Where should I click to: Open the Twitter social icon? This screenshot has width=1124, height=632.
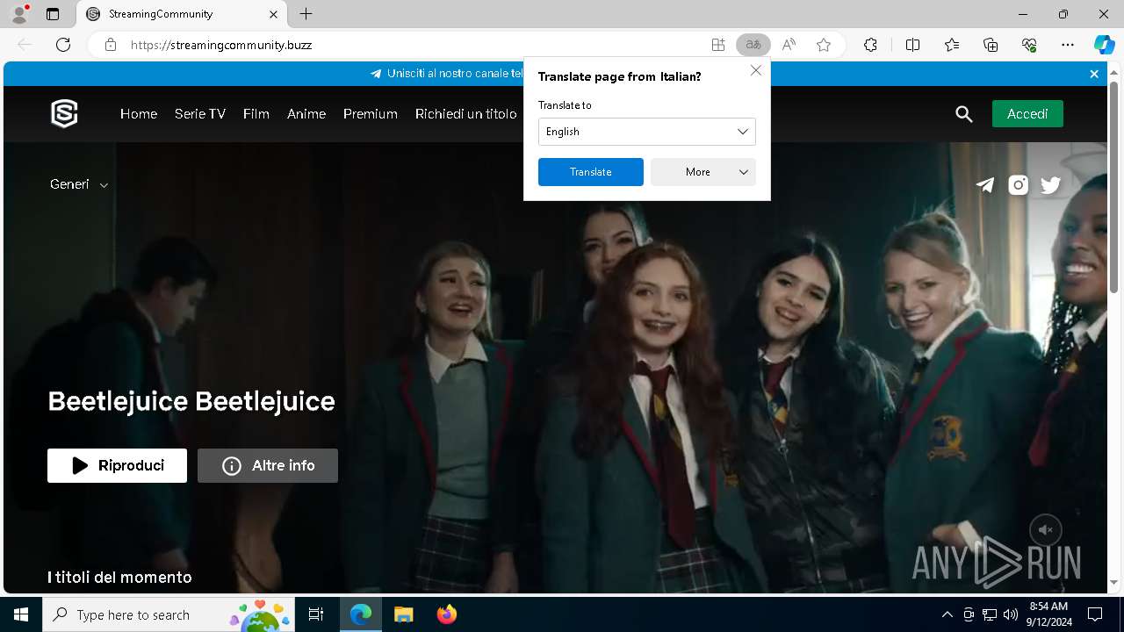pos(1050,185)
